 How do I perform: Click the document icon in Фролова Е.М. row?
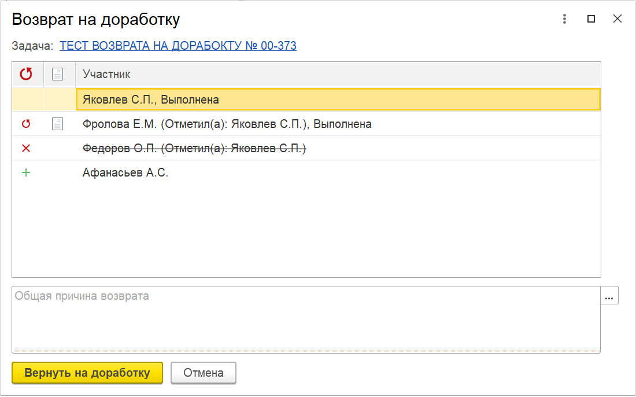[x=57, y=124]
